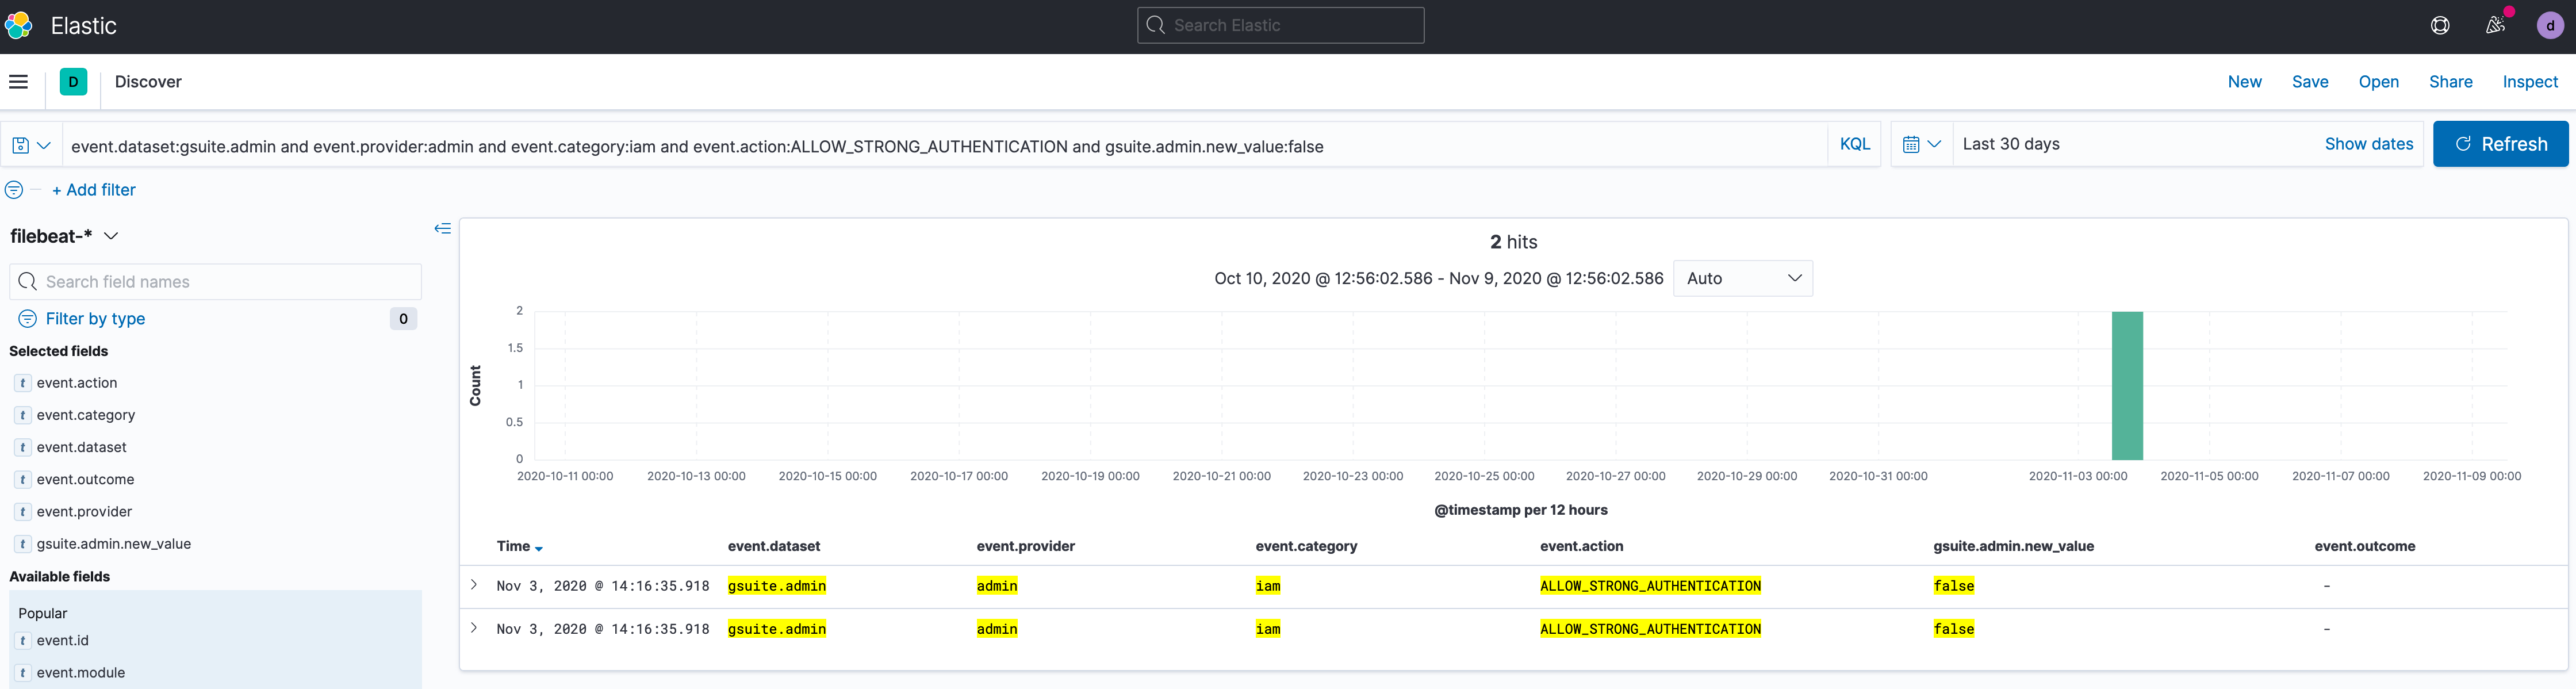This screenshot has height=689, width=2576.
Task: Click the Refresh button
Action: [2499, 144]
